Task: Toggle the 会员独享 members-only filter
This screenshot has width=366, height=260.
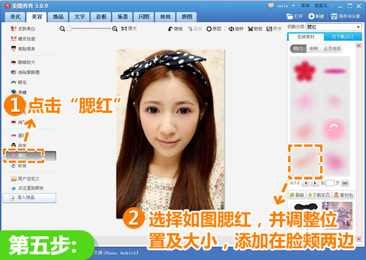Action: tap(332, 49)
